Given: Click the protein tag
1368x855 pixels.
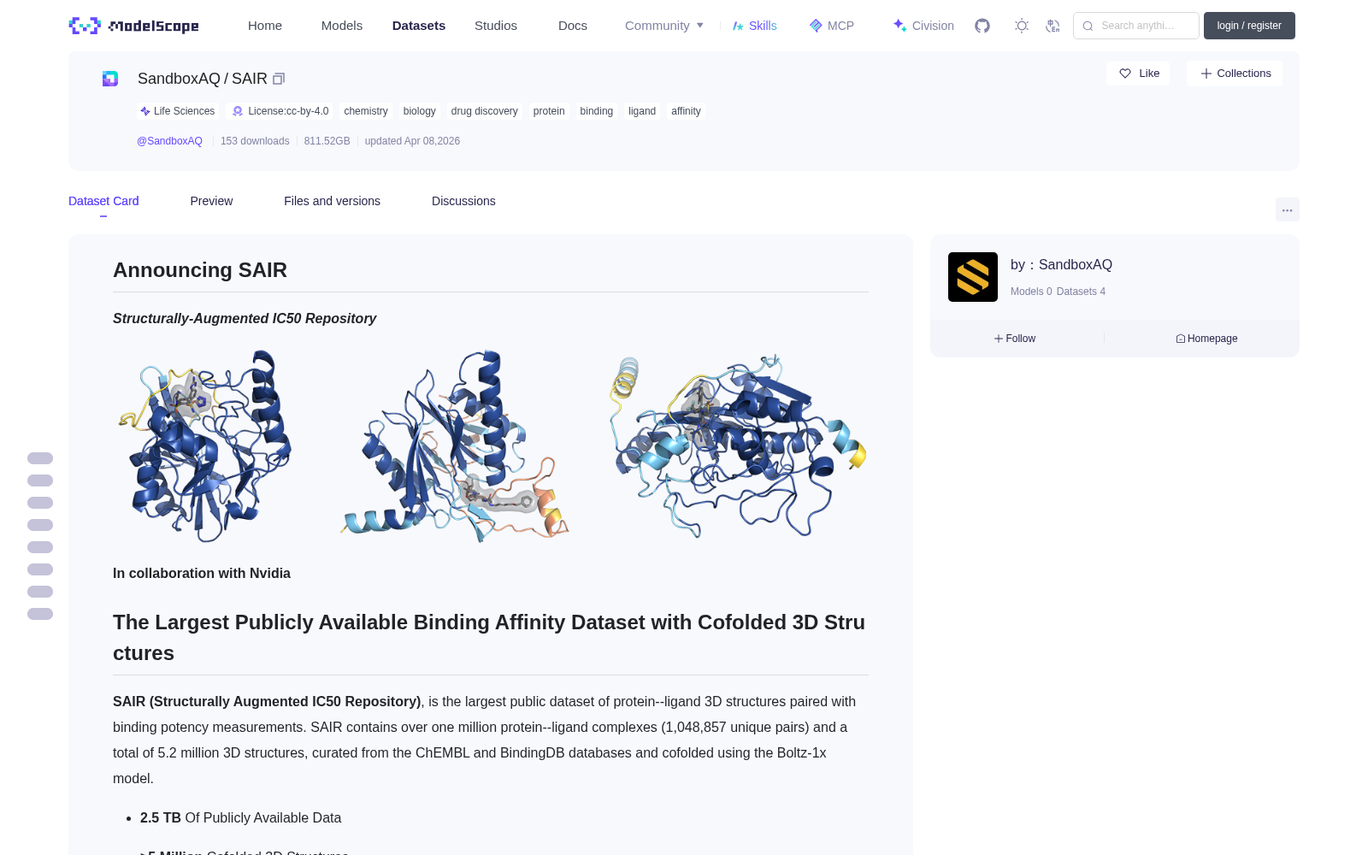Looking at the screenshot, I should (549, 111).
